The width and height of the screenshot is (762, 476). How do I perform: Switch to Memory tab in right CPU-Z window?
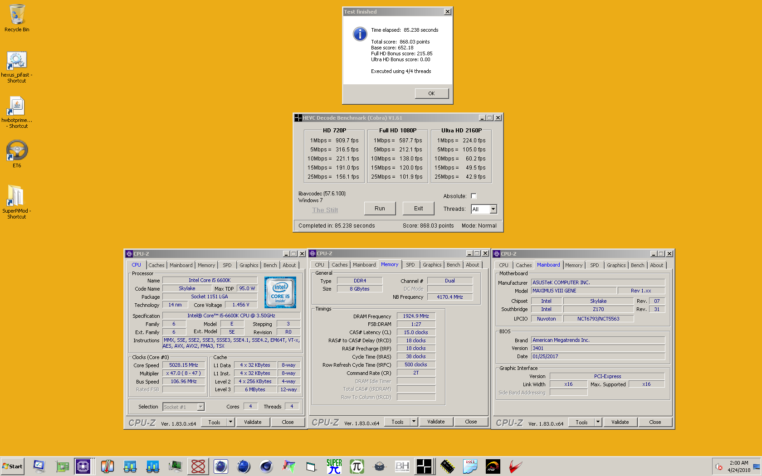pos(574,265)
